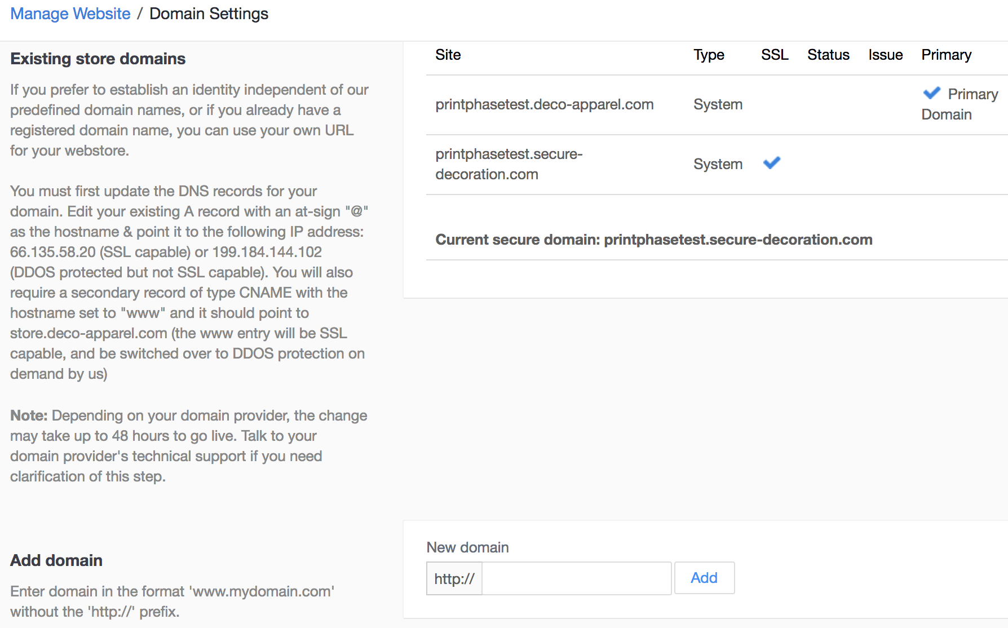Click the Type column header
Screen dimensions: 1008x628
[709, 55]
